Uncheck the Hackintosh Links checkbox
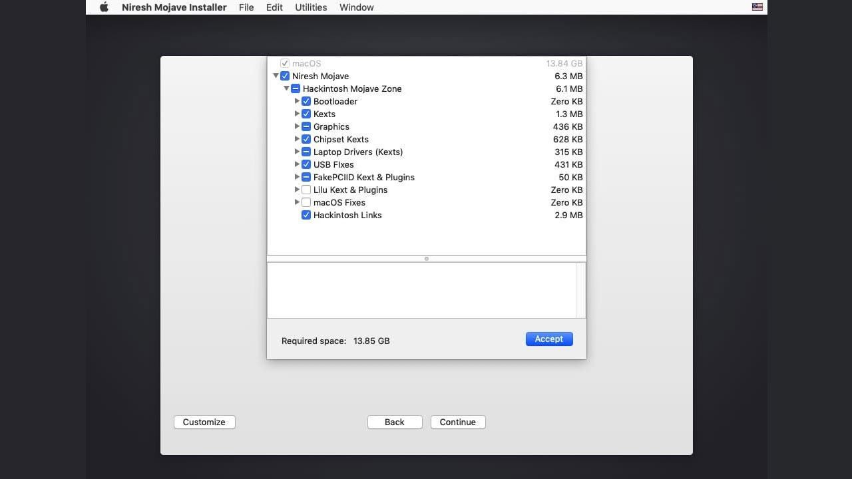Image resolution: width=852 pixels, height=479 pixels. pos(306,215)
